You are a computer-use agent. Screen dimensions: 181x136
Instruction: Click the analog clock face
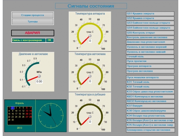[x=51, y=116]
